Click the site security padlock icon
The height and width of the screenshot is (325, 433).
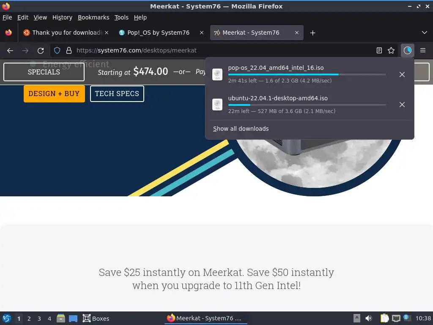[69, 50]
